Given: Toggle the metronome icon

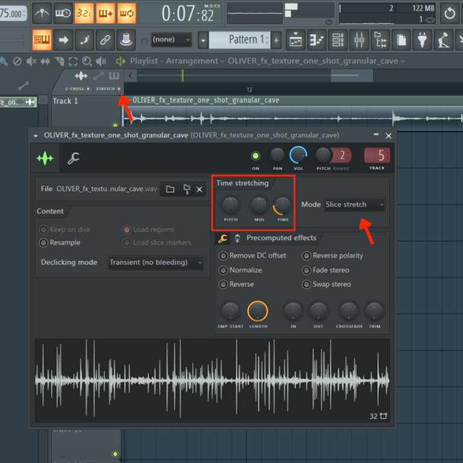Looking at the screenshot, I should point(42,13).
